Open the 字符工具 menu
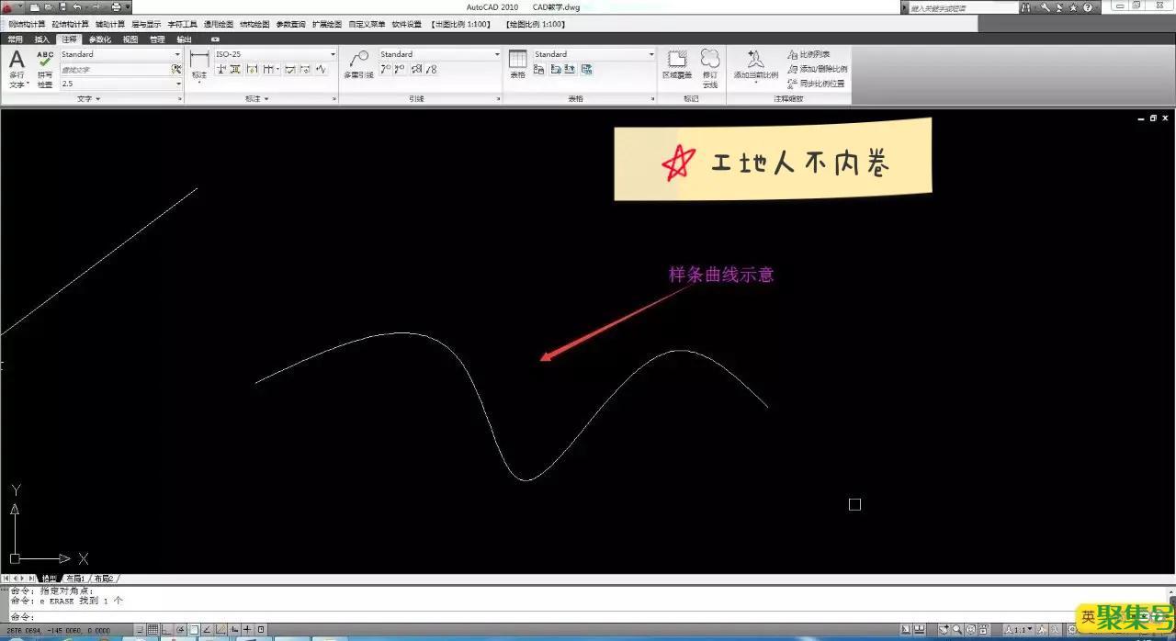 [182, 24]
